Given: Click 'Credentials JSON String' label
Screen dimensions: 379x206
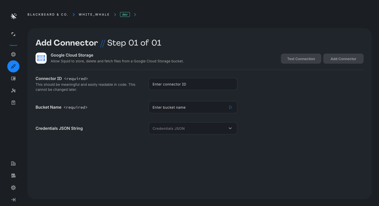Looking at the screenshot, I should (x=59, y=128).
